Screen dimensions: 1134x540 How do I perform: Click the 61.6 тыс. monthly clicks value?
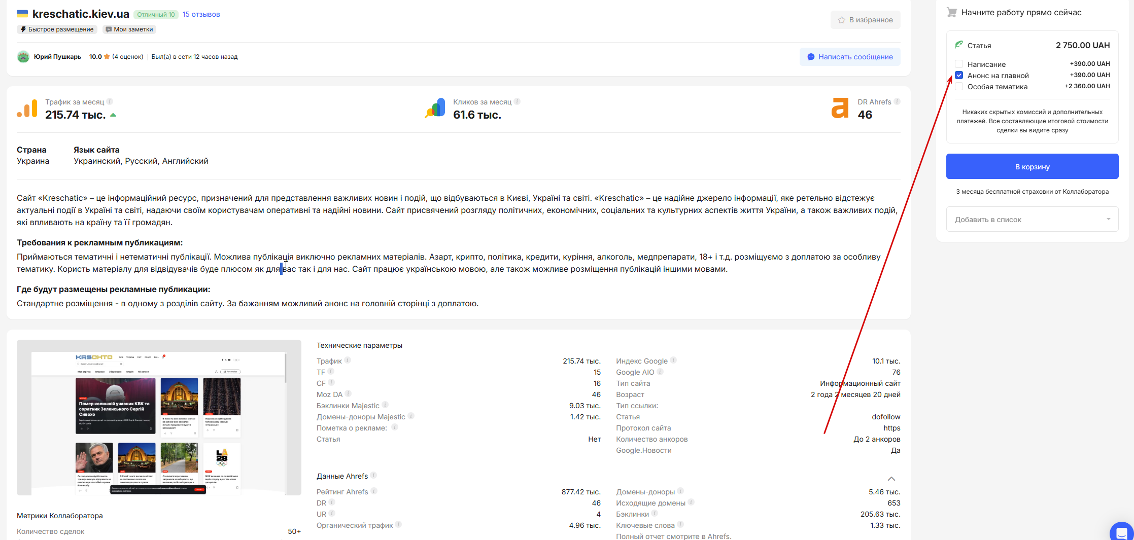pos(477,115)
